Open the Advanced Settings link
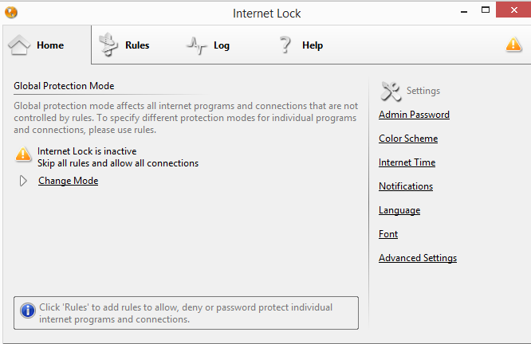The width and height of the screenshot is (531, 344). pyautogui.click(x=417, y=258)
